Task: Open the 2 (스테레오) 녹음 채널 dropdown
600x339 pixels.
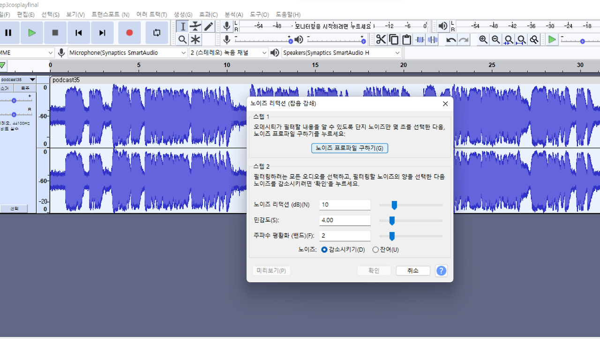Action: point(228,53)
